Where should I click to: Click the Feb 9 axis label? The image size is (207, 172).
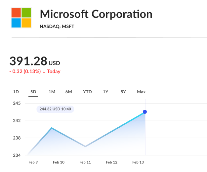pyautogui.click(x=33, y=162)
